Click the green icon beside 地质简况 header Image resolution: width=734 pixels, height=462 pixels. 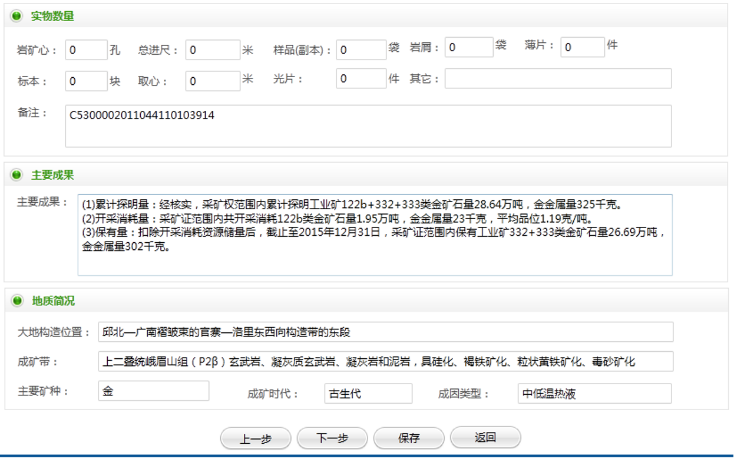coord(16,301)
